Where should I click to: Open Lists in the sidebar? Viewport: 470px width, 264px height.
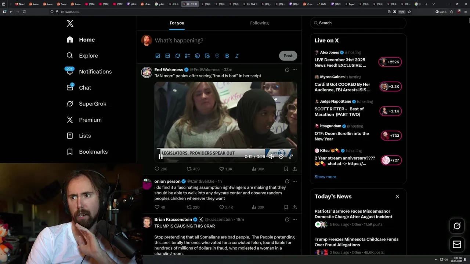(x=79, y=136)
